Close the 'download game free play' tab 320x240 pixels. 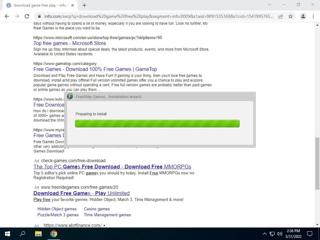[72, 6]
